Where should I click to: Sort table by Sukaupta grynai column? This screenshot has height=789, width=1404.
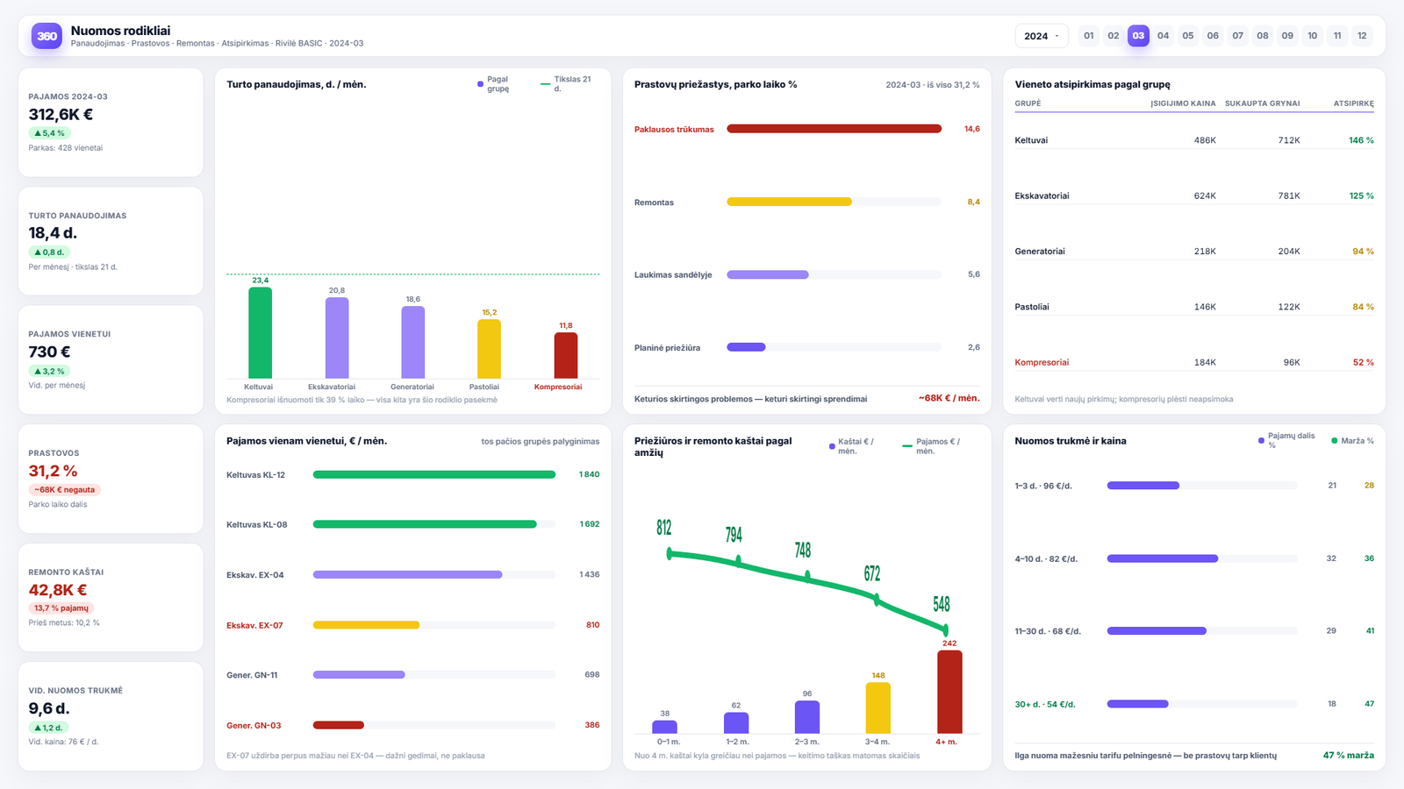coord(1263,103)
